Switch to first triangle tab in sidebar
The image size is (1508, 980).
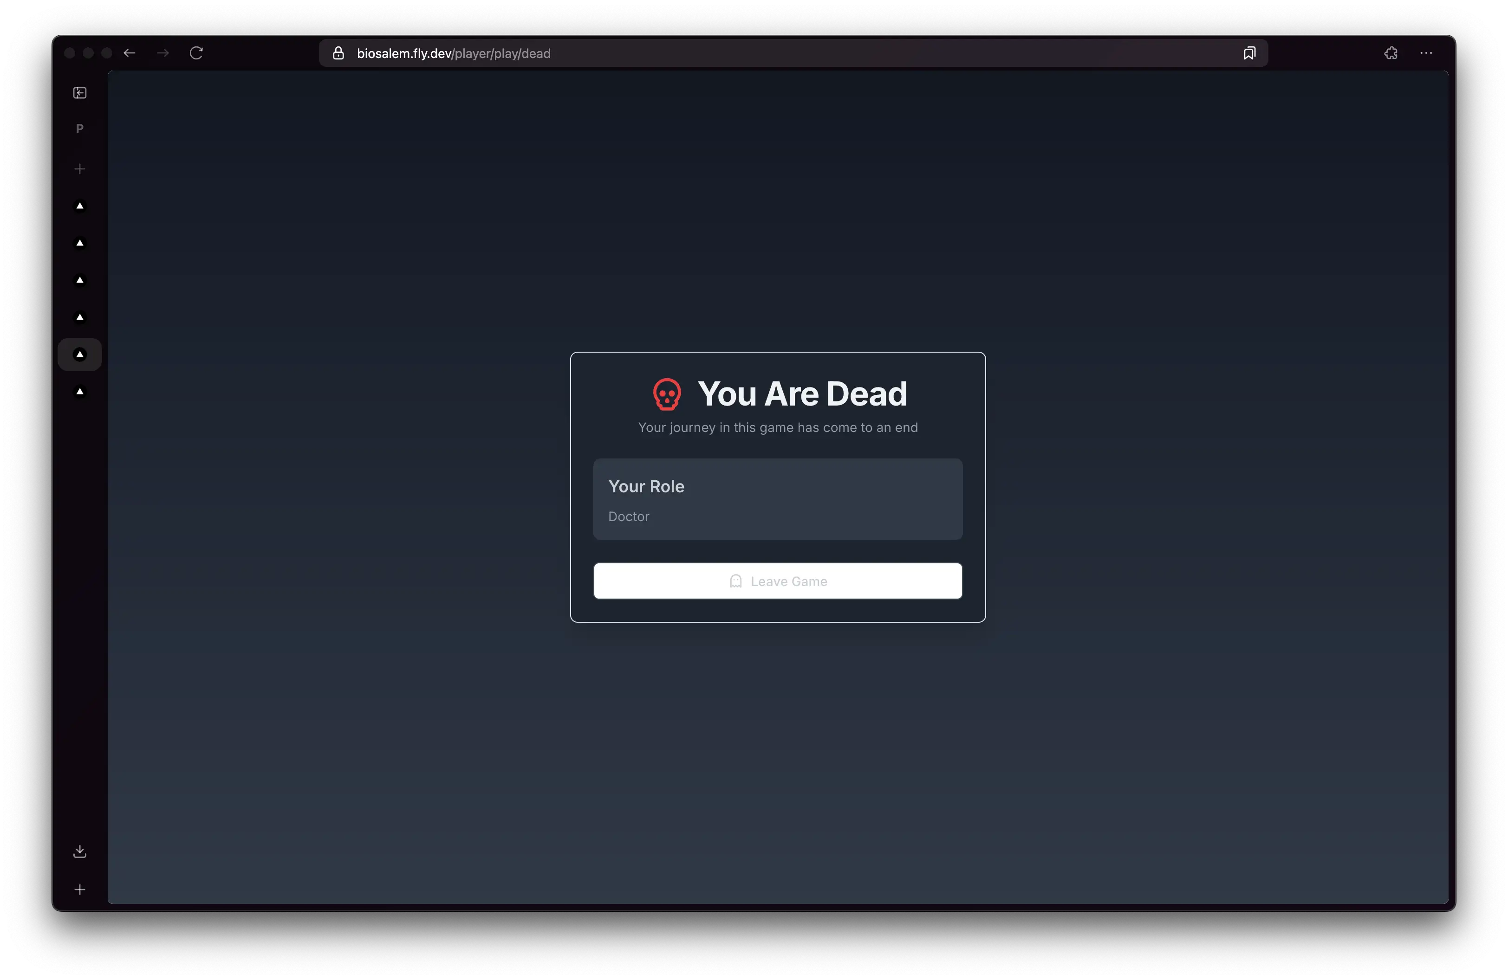(x=80, y=206)
